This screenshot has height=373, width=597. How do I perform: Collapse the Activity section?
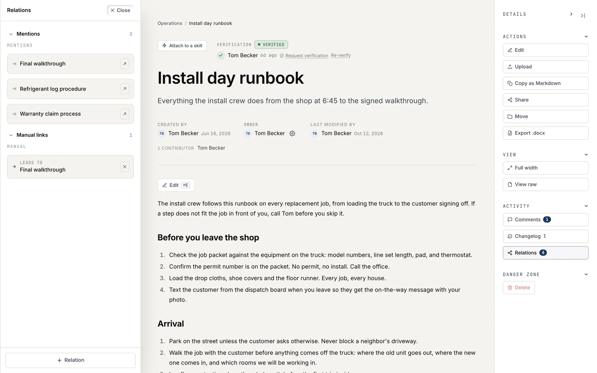[586, 206]
